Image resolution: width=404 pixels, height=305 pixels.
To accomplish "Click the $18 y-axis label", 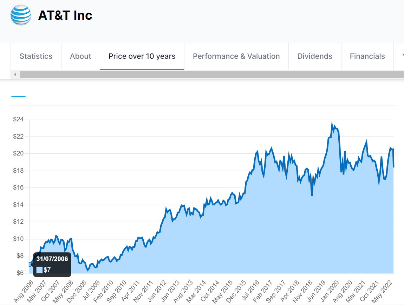I will pyautogui.click(x=18, y=171).
